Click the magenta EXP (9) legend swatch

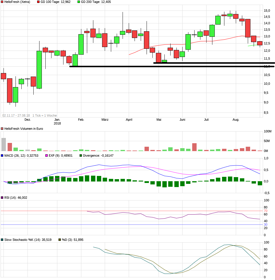47,155
